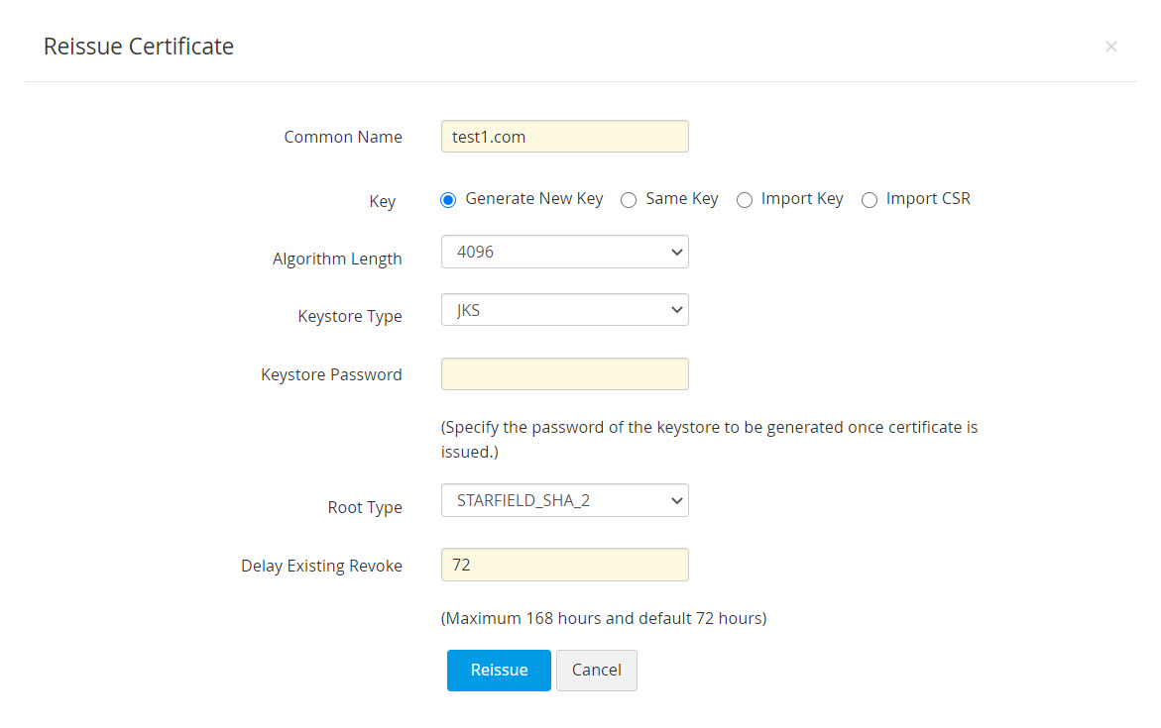Open the Root Type STARFIELD_SHA_2 dropdown
Viewport: 1161px width, 728px height.
(564, 500)
